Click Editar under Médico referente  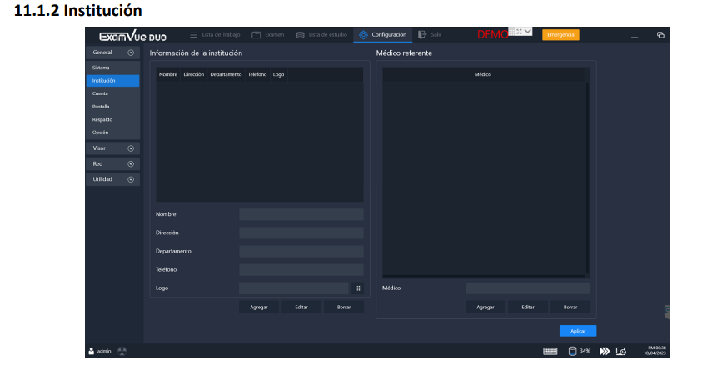[528, 307]
